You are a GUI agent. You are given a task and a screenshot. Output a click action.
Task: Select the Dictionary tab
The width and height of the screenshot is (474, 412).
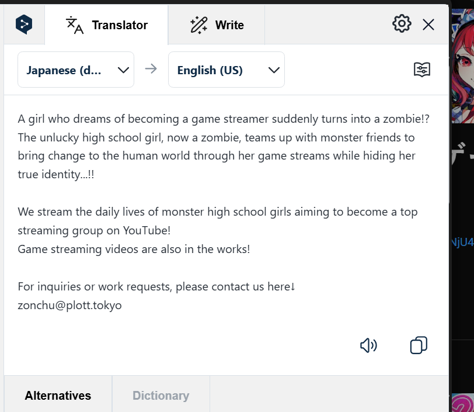[161, 396]
